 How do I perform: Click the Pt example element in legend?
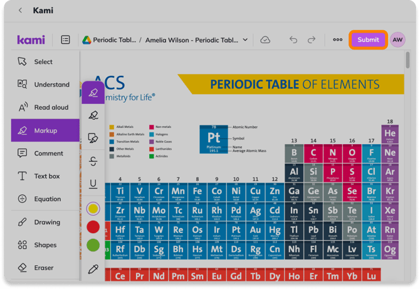coord(214,139)
